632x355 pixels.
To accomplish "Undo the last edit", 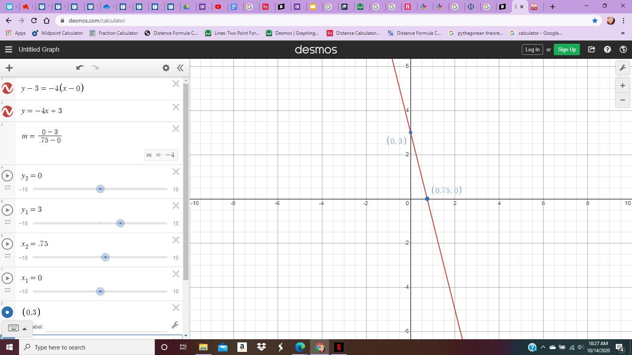I will coord(80,67).
